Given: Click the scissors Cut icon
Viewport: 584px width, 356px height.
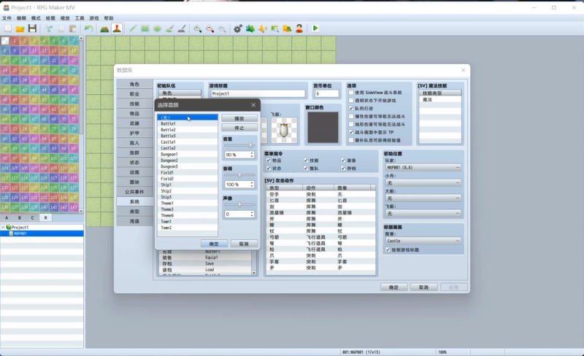Looking at the screenshot, I should coord(48,28).
